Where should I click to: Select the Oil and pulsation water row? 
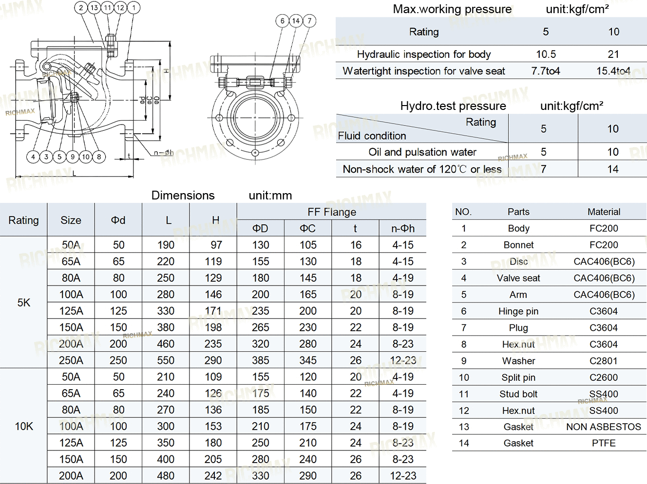(x=422, y=152)
